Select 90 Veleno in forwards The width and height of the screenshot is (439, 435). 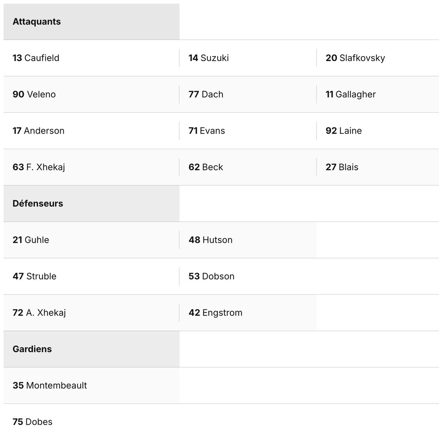tap(34, 94)
